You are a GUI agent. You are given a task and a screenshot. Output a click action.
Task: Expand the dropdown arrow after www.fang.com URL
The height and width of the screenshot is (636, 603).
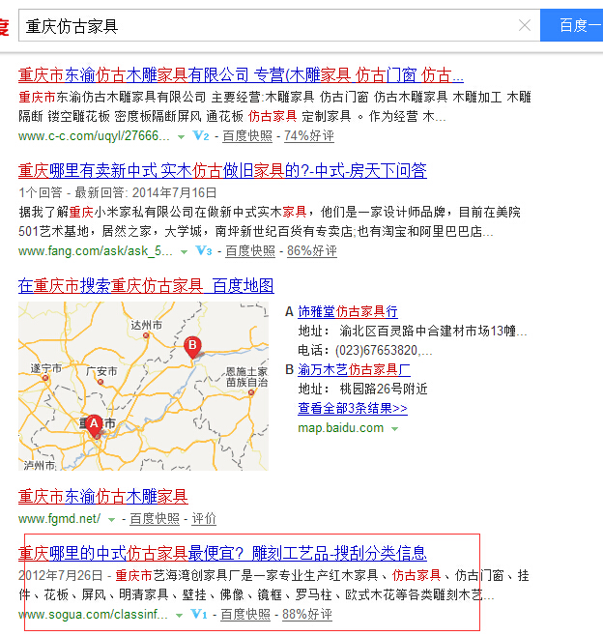click(x=184, y=252)
